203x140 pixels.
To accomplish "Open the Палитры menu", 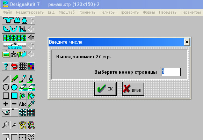I will pos(108,12).
